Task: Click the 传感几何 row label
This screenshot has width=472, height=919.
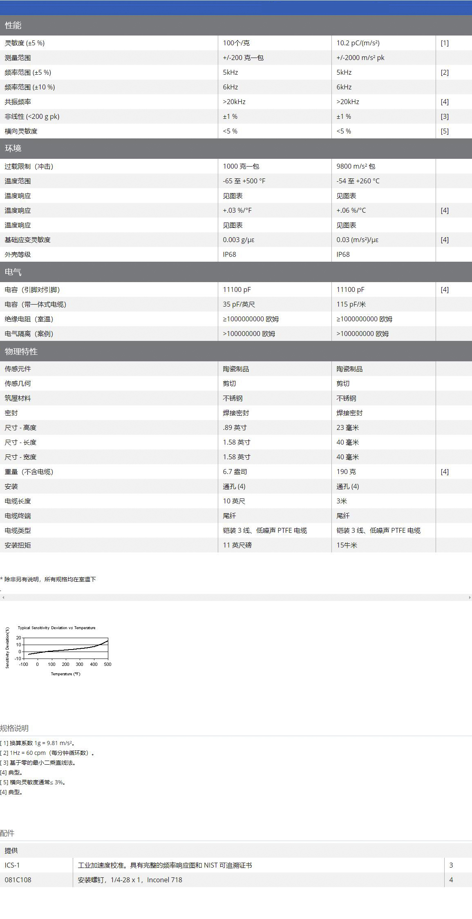Action: pyautogui.click(x=18, y=383)
